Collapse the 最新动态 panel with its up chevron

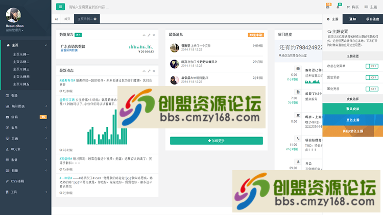[144, 71]
